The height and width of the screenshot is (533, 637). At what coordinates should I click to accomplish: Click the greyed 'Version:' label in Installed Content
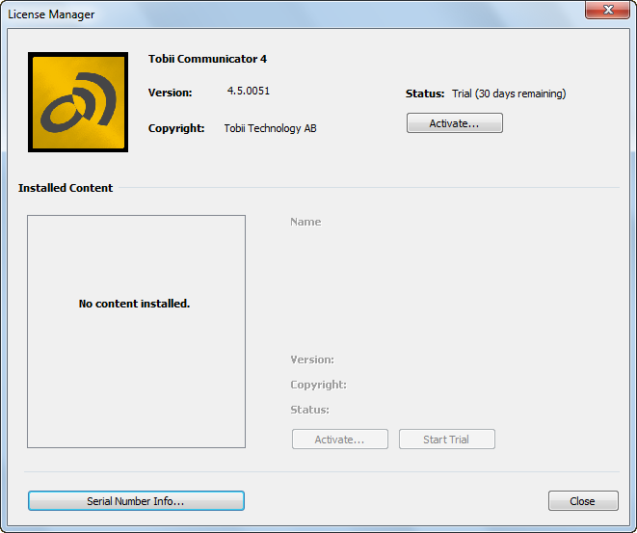pos(312,360)
